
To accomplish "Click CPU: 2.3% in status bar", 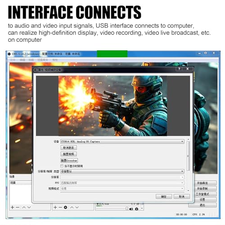I will (198, 214).
